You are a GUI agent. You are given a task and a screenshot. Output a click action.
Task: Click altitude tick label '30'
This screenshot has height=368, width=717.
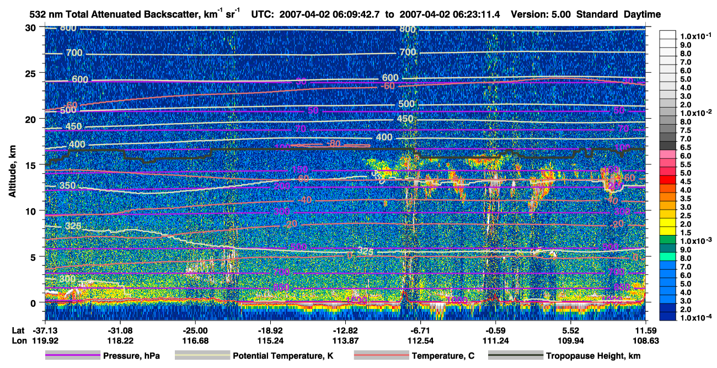pyautogui.click(x=31, y=28)
